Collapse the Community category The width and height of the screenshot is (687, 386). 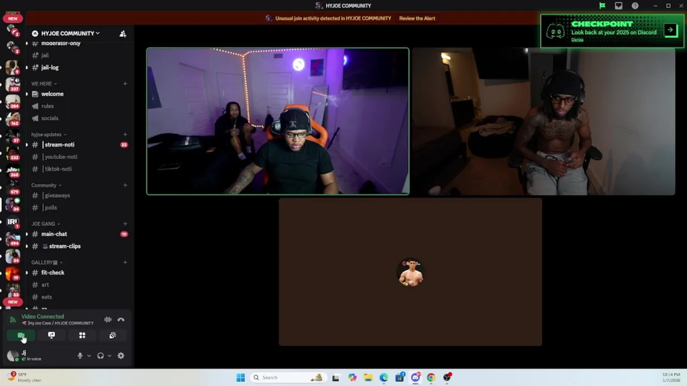tap(46, 185)
